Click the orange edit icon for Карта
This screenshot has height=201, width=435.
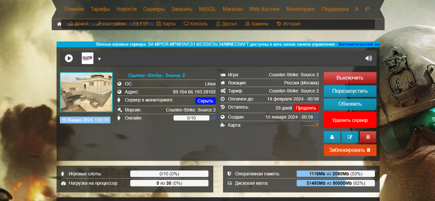click(316, 125)
